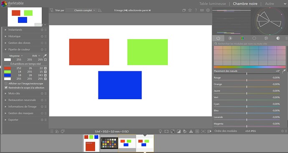Open color checker thumbnail in filmstrip
Viewport: 288px width, 153px height.
[x=109, y=143]
